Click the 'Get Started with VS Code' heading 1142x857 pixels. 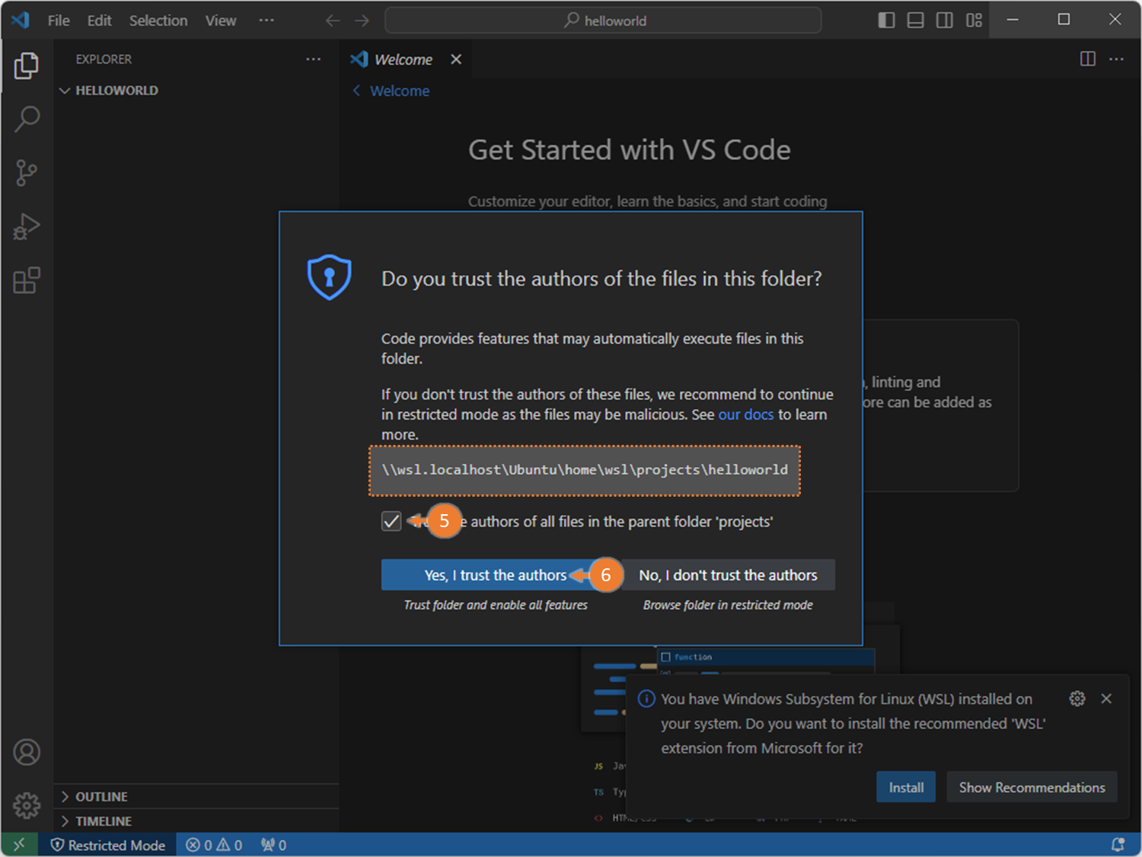coord(629,150)
